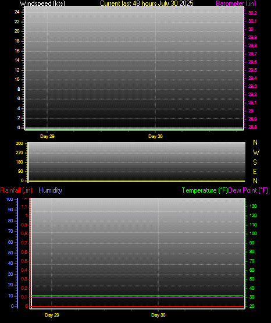Click the Humidity legend label
The image size is (271, 323).
click(50, 190)
